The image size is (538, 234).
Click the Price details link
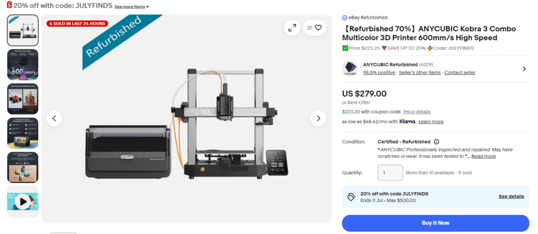pyautogui.click(x=417, y=112)
